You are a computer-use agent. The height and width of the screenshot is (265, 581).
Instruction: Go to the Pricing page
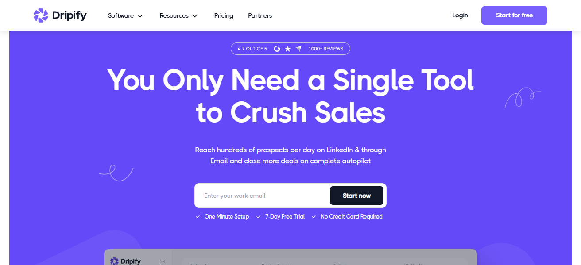224,15
